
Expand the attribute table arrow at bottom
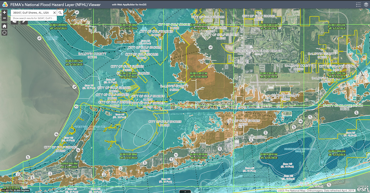[x=185, y=192]
